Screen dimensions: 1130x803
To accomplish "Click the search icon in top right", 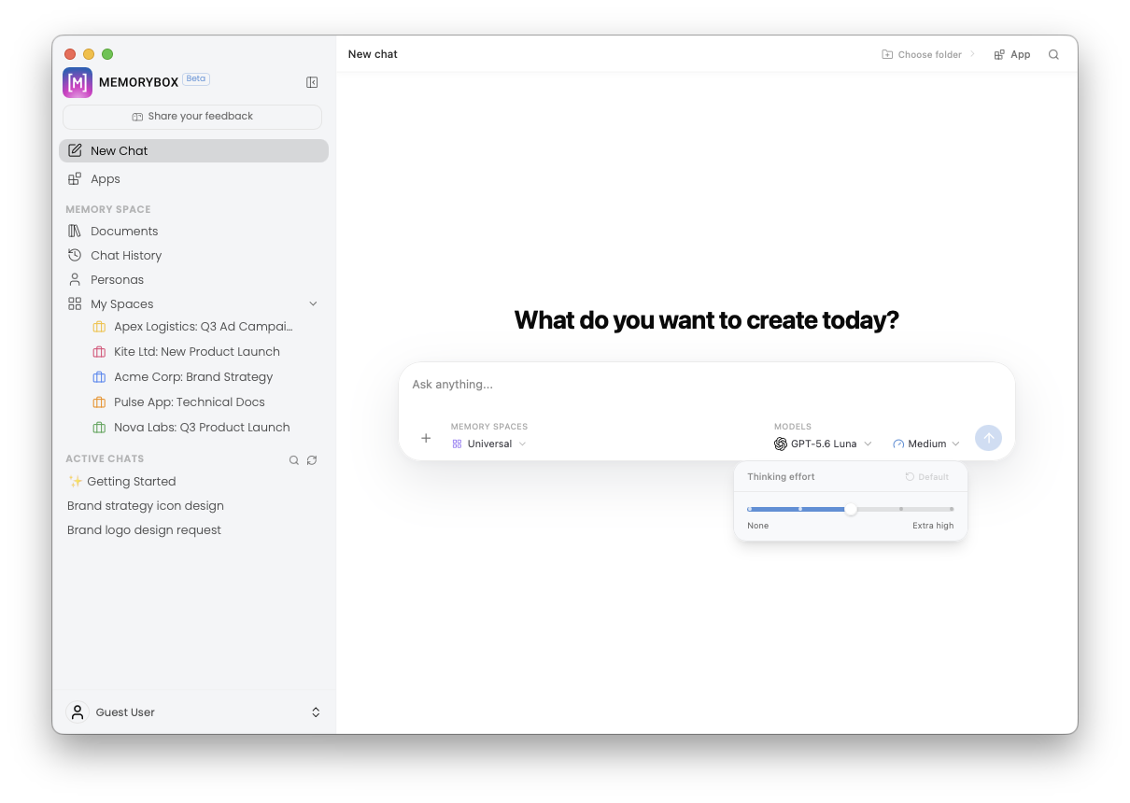I will pyautogui.click(x=1053, y=54).
